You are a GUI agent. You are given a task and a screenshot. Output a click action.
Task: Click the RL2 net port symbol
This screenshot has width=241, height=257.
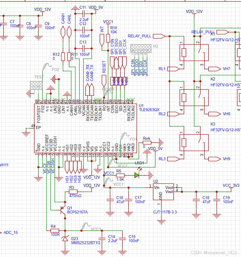[x=174, y=114]
